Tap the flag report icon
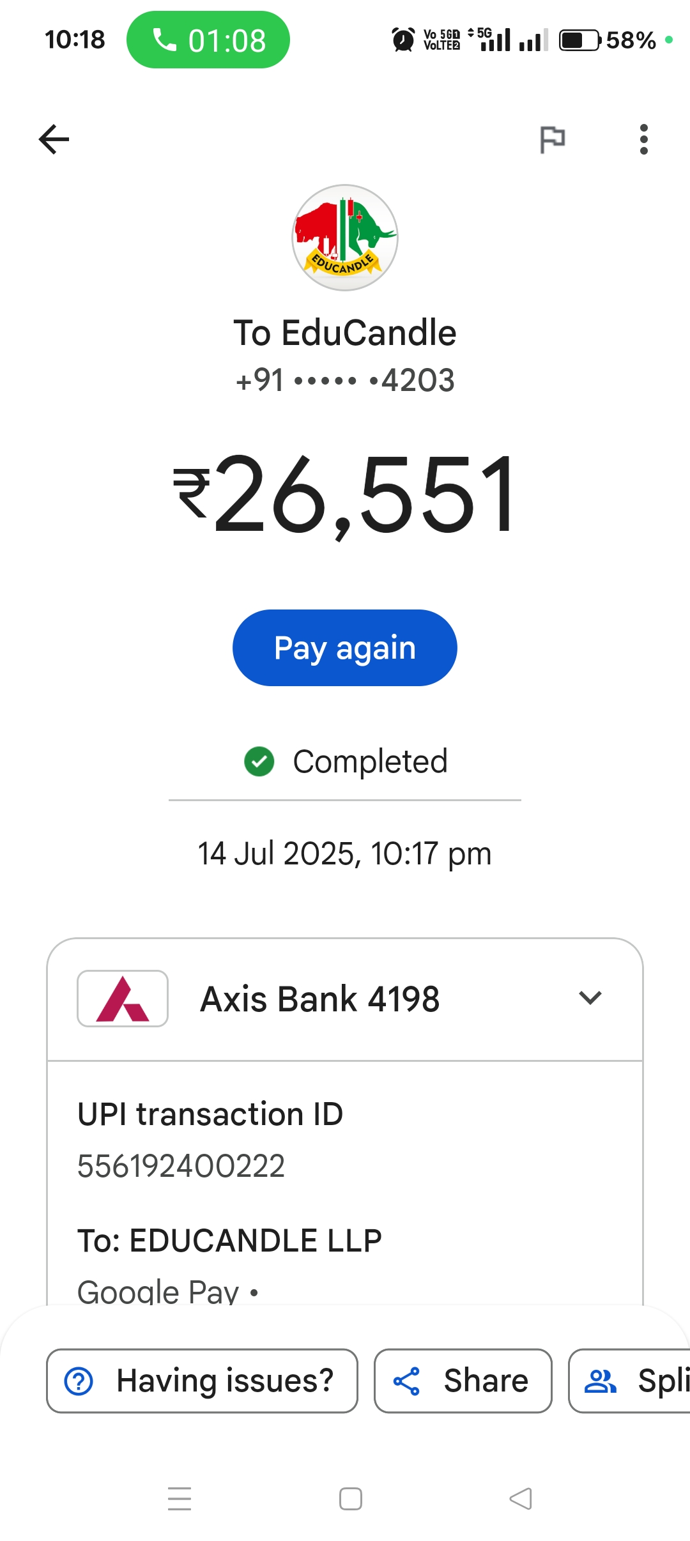 click(x=553, y=139)
